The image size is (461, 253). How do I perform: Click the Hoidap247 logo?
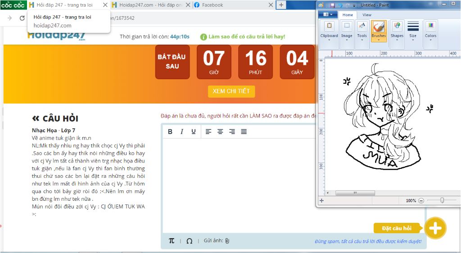pos(56,36)
